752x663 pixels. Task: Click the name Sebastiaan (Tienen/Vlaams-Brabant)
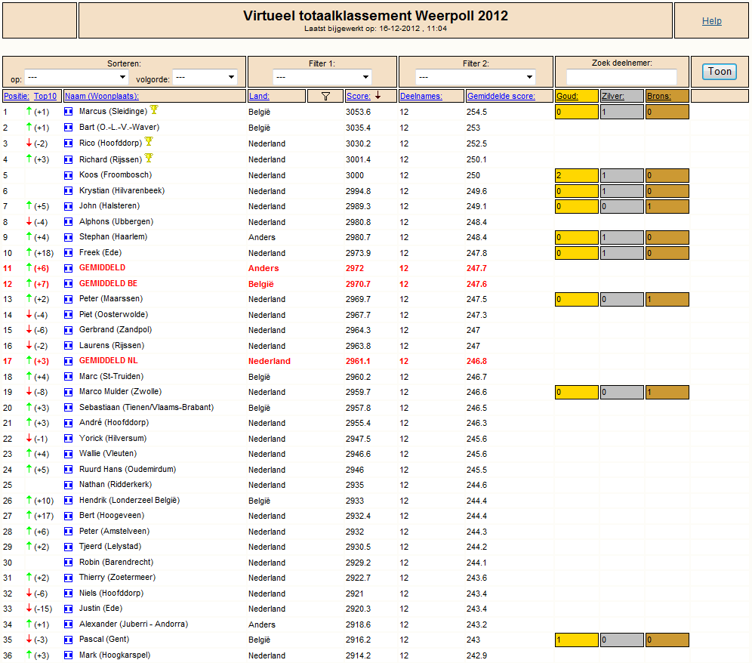[146, 407]
